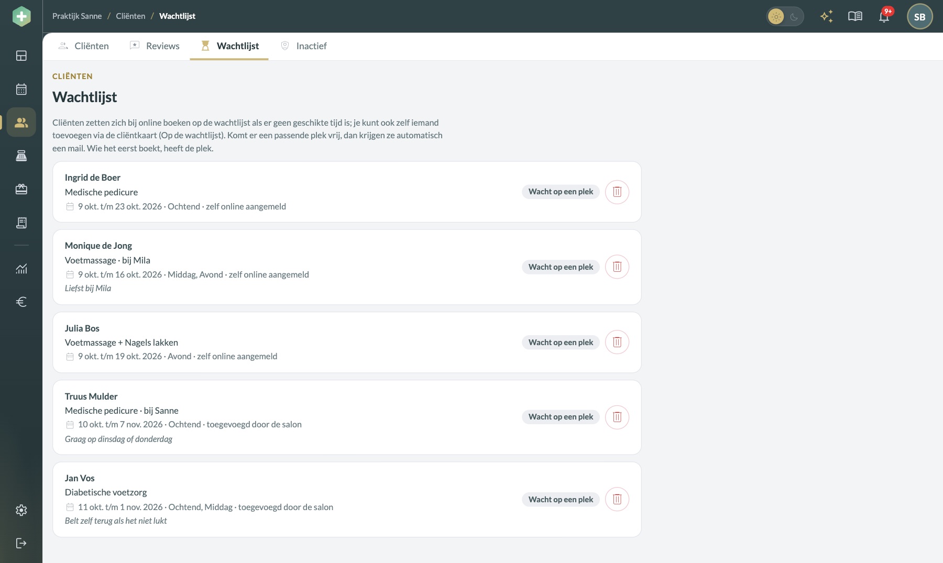Open the gift card icon in the sidebar

[21, 189]
